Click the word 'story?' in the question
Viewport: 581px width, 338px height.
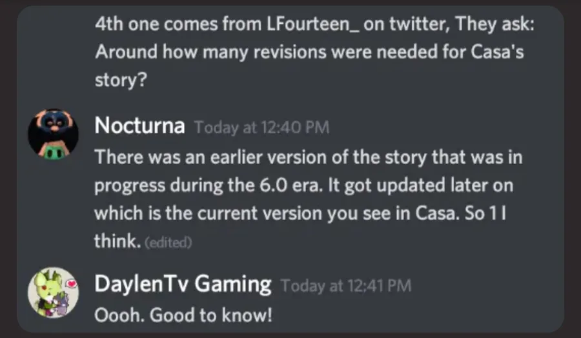[x=121, y=80]
